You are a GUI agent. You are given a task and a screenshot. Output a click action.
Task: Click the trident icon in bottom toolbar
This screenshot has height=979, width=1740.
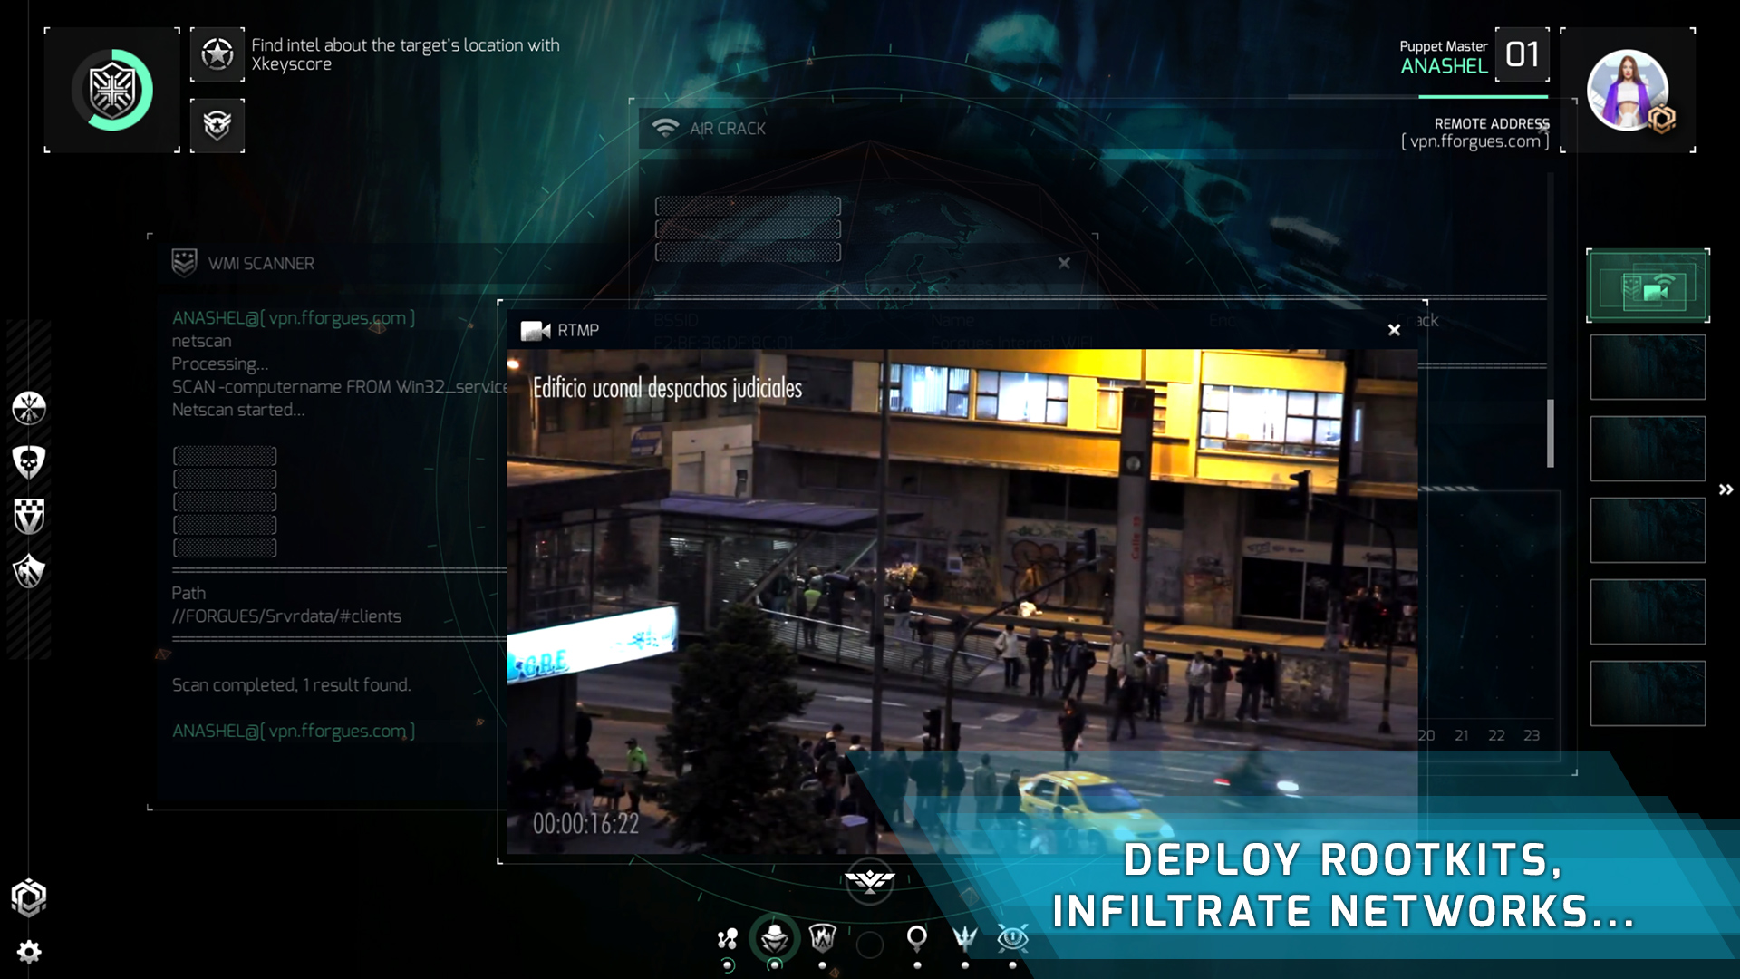(x=964, y=937)
